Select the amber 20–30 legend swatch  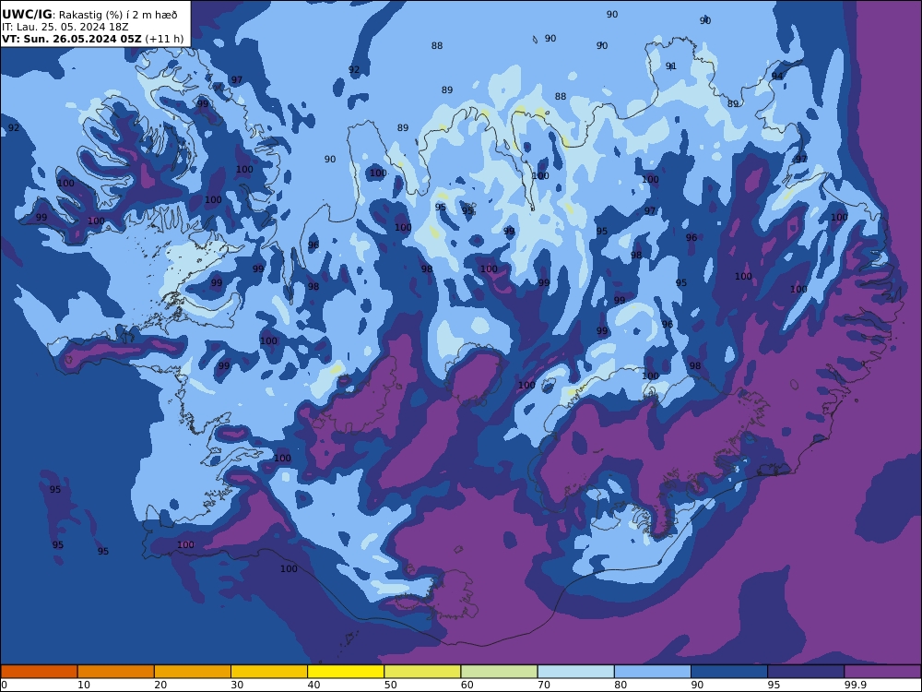(x=193, y=672)
